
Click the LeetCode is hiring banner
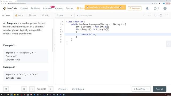click(105, 7)
